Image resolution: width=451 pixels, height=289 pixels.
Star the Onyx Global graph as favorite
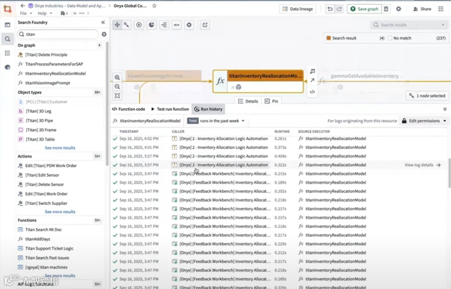154,6
